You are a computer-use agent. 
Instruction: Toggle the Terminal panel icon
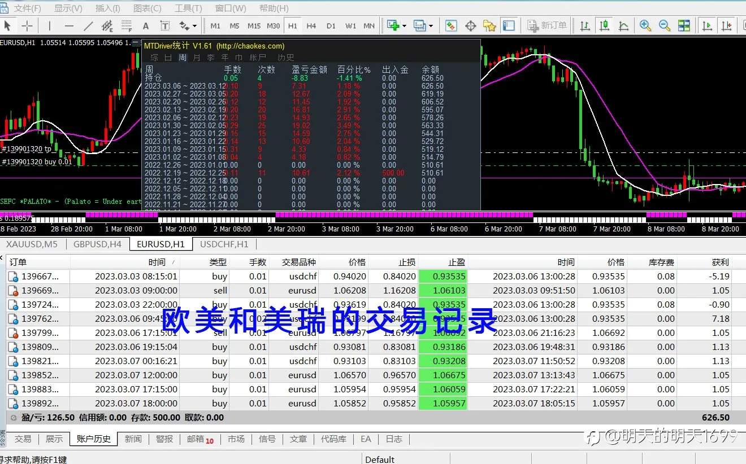[x=509, y=26]
